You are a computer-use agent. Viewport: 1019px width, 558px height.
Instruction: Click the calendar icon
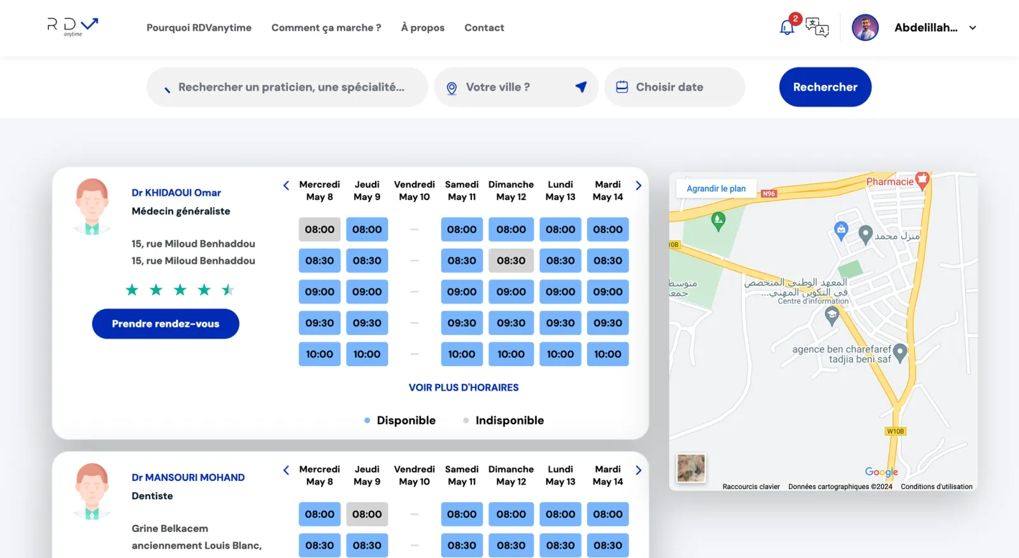(x=622, y=87)
